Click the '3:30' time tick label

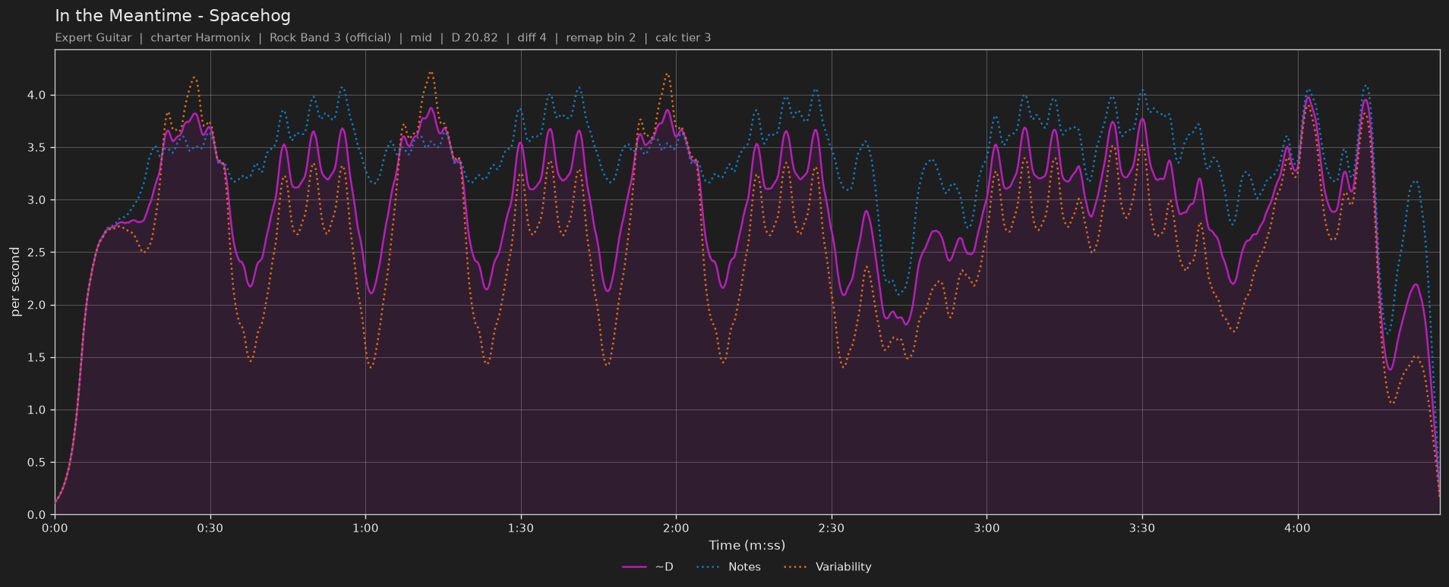[x=1142, y=529]
